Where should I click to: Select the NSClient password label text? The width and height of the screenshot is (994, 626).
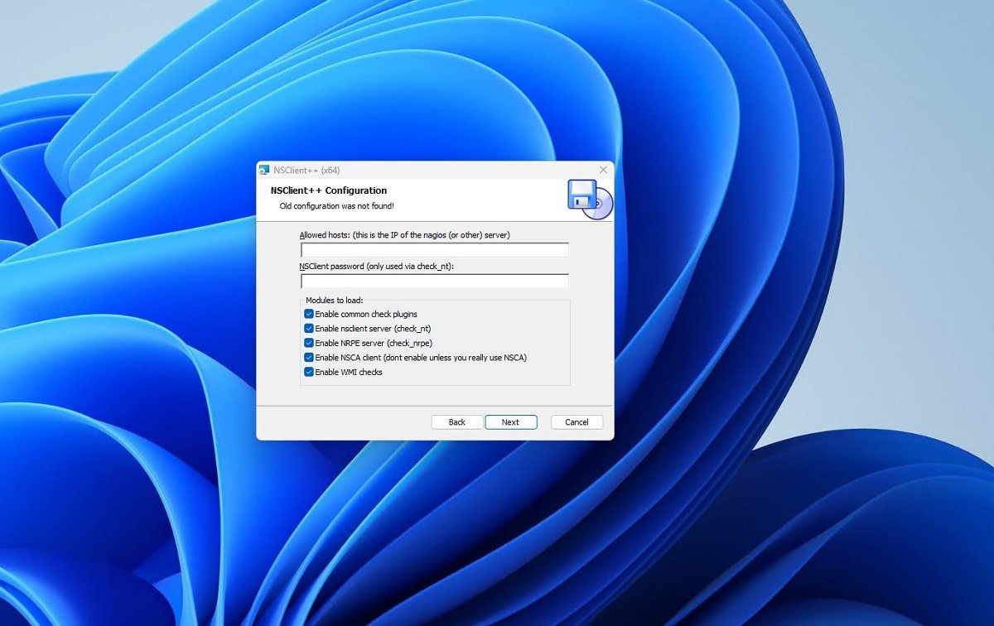(376, 266)
